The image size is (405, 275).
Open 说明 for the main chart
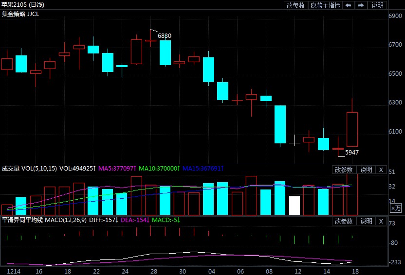tap(378, 5)
